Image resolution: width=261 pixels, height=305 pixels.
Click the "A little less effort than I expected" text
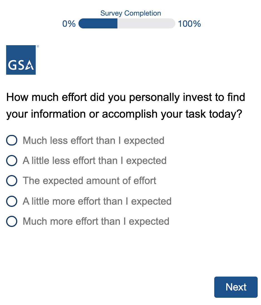click(x=95, y=161)
